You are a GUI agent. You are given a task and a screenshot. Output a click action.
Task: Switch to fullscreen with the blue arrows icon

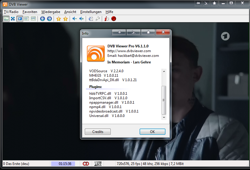[13, 19]
